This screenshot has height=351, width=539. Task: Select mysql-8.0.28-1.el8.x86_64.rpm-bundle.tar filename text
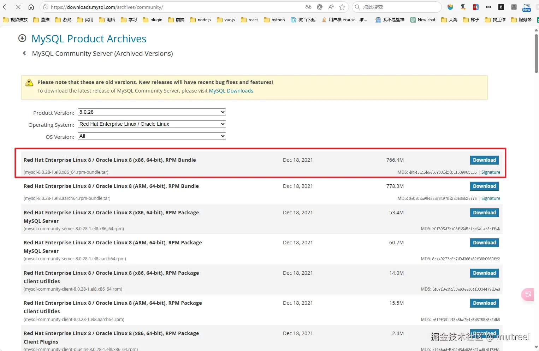click(x=66, y=172)
